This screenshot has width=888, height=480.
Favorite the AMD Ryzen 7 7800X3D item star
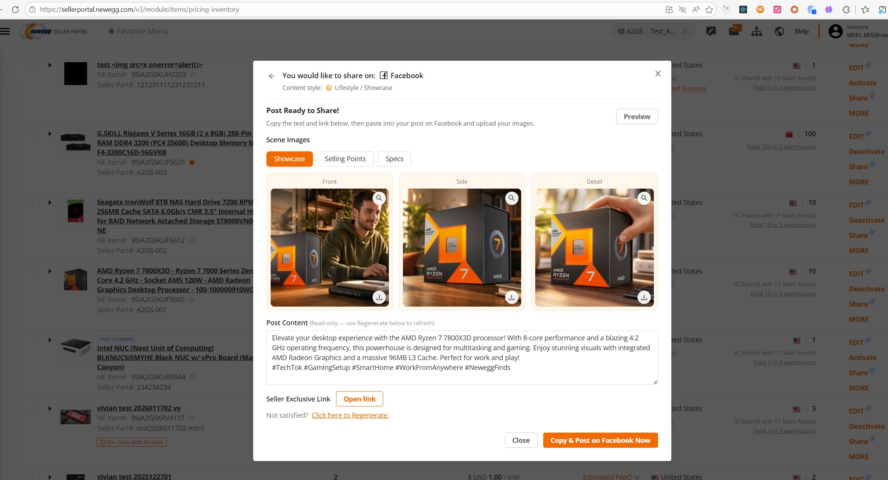pos(192,299)
